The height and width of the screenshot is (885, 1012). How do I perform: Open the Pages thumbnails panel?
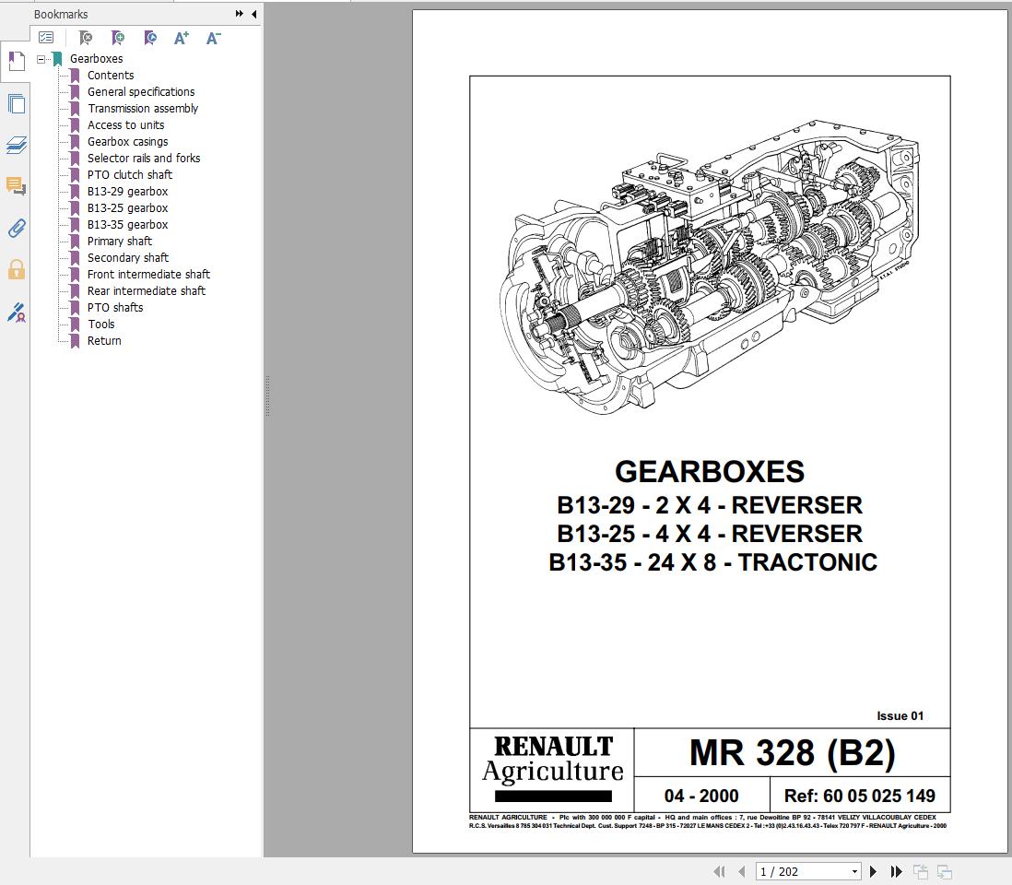click(16, 103)
